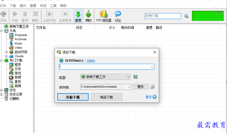Select the 查找 search item in the tree
228x133 pixels.
pyautogui.click(x=18, y=82)
